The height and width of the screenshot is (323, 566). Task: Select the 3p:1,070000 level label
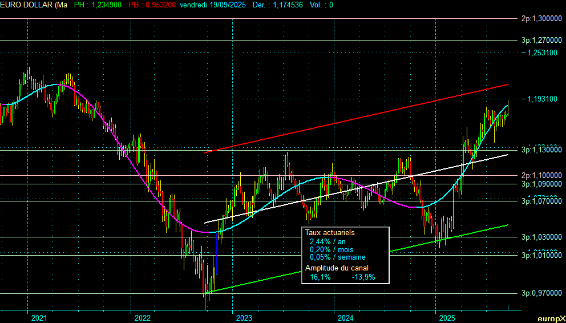point(541,201)
